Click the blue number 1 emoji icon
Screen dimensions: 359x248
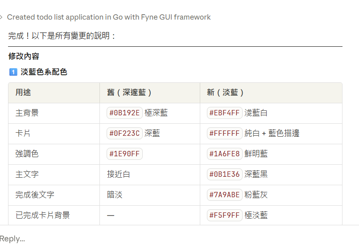pos(13,72)
